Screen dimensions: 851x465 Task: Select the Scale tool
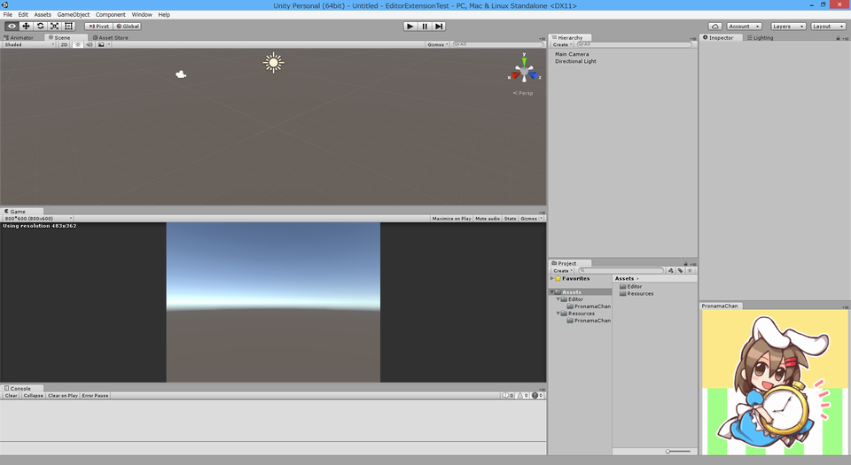54,26
